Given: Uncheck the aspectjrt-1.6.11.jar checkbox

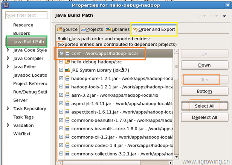Looking at the screenshot, I should tap(61, 103).
